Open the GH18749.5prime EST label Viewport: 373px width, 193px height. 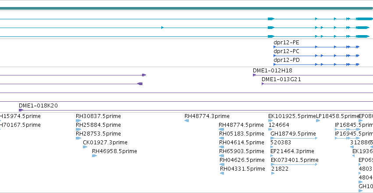point(293,133)
